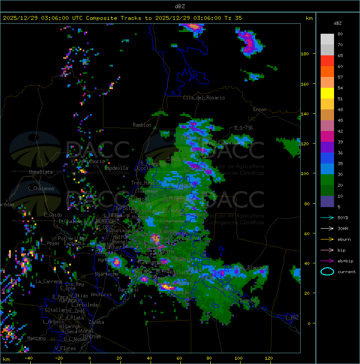Click the 'Potrerillos' place label
The height and width of the screenshot is (364, 360).
coord(72,239)
